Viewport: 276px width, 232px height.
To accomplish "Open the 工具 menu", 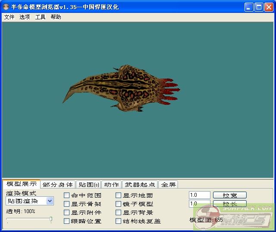I will (x=40, y=17).
